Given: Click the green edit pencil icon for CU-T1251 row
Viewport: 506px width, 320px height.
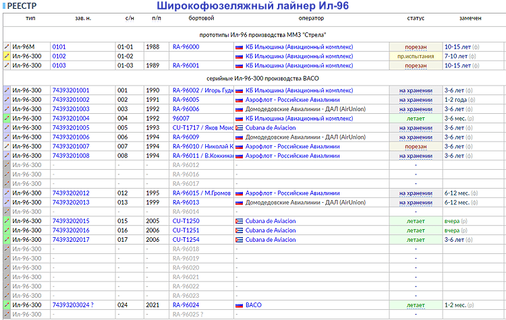Looking at the screenshot, I should 7,230.
